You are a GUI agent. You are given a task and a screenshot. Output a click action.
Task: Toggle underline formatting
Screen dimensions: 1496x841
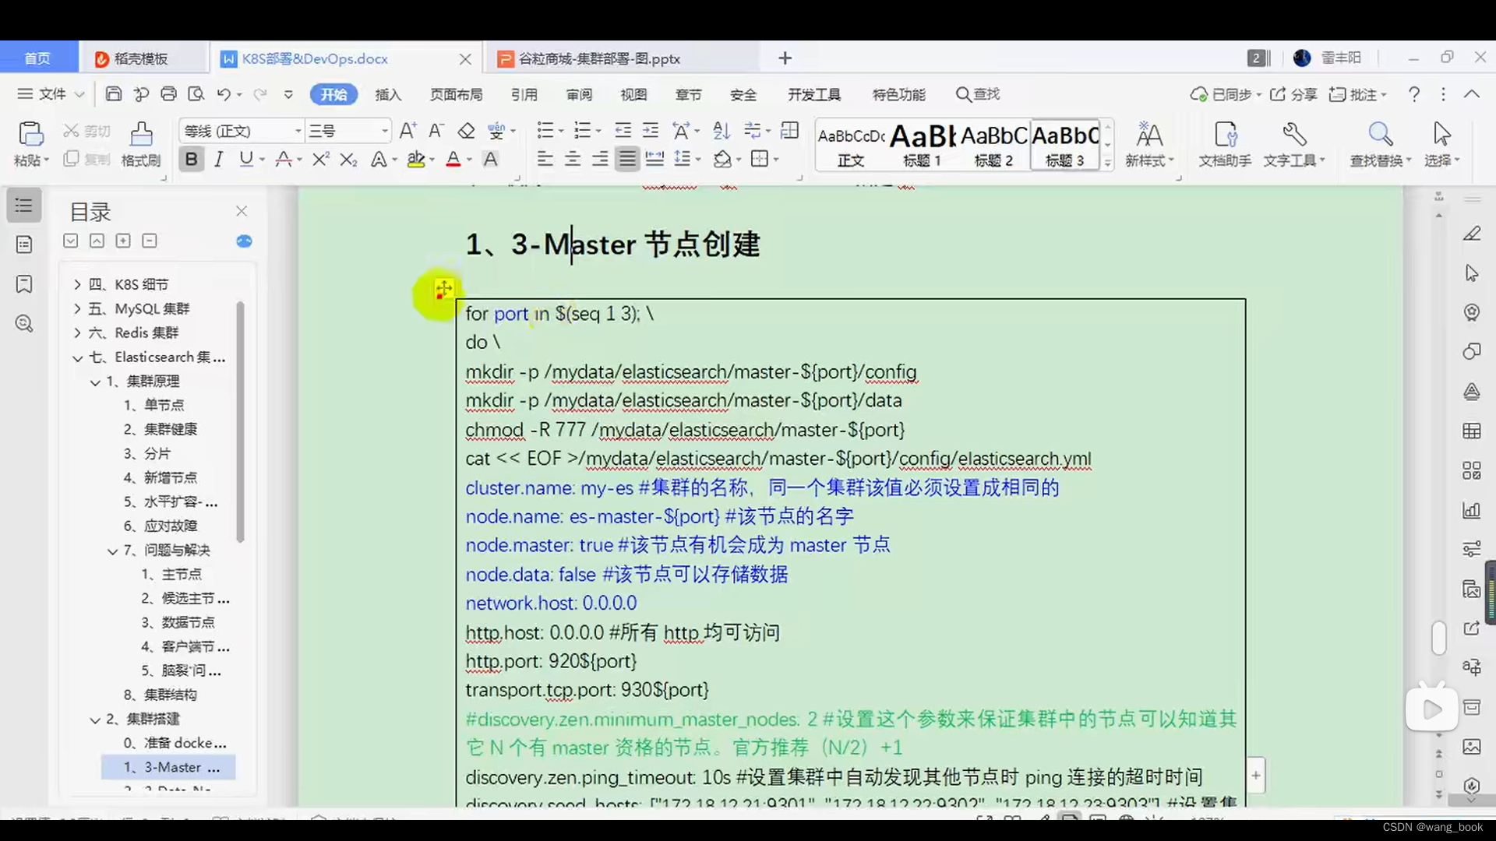pos(245,159)
